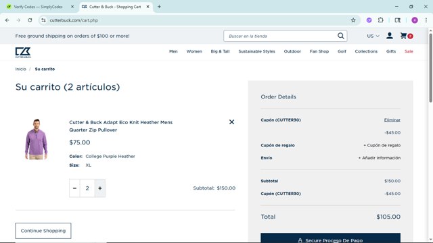433x243 pixels.
Task: Close the Verify Codes tab
Action: pyautogui.click(x=72, y=7)
